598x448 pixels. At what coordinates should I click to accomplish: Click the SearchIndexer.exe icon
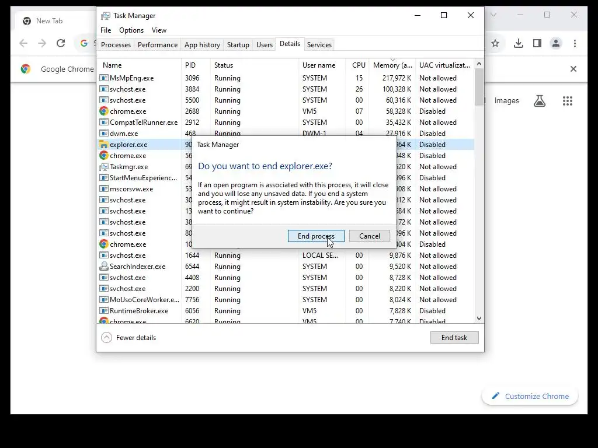104,266
